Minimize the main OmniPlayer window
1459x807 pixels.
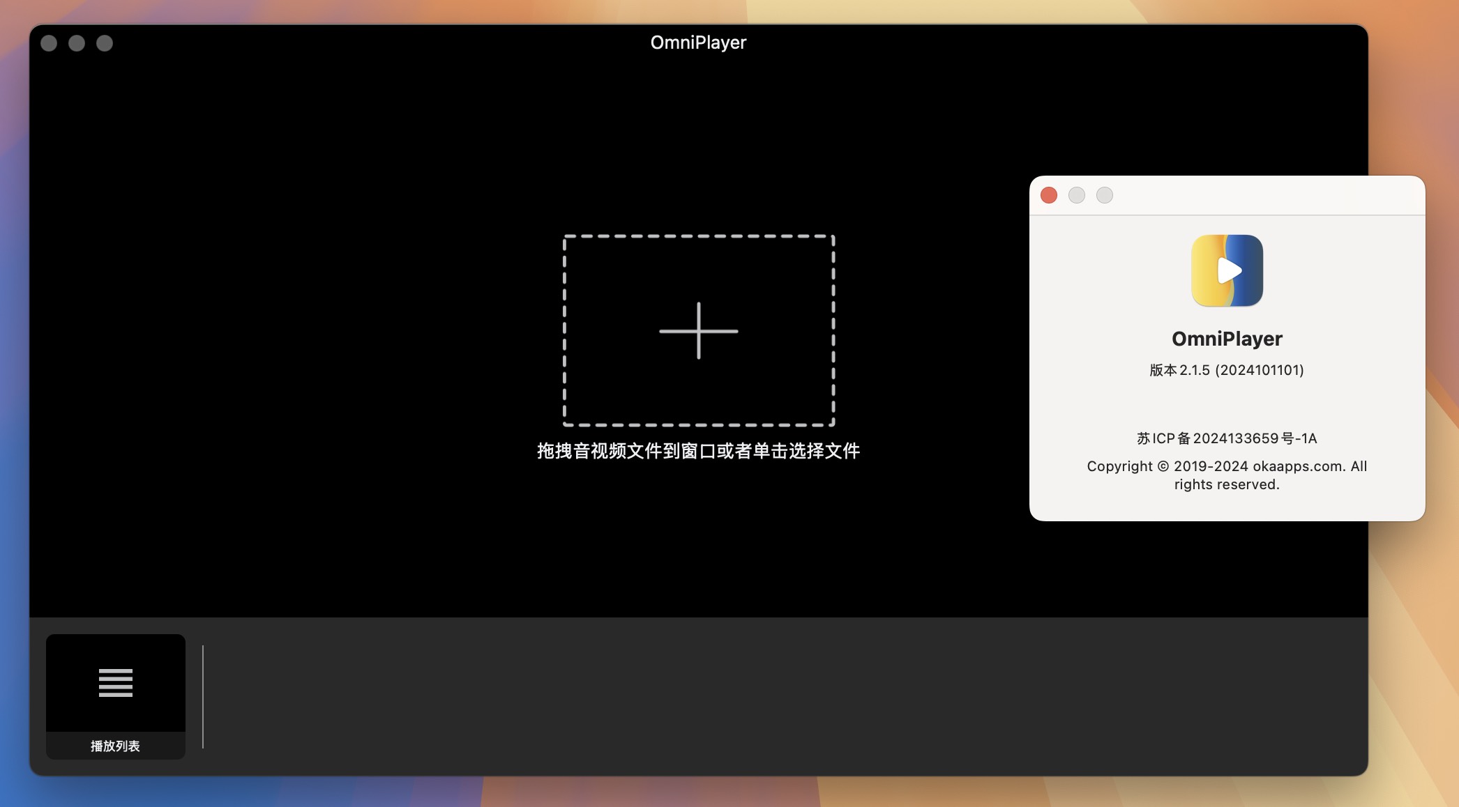tap(77, 43)
